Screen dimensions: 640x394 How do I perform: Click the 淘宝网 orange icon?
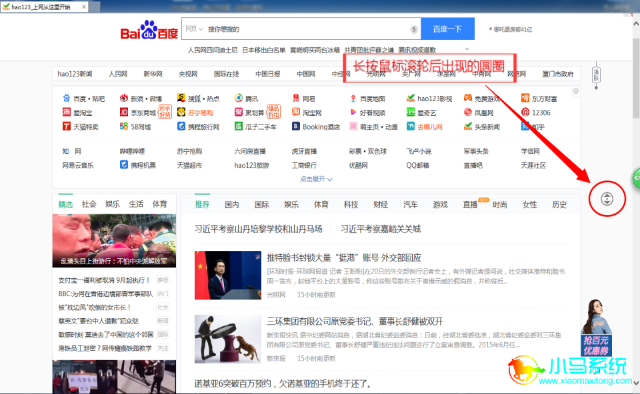[296, 112]
